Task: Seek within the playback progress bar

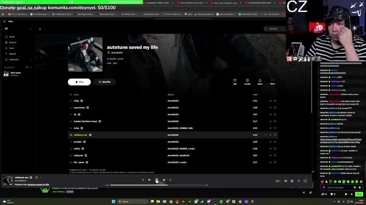Action: [x=156, y=185]
